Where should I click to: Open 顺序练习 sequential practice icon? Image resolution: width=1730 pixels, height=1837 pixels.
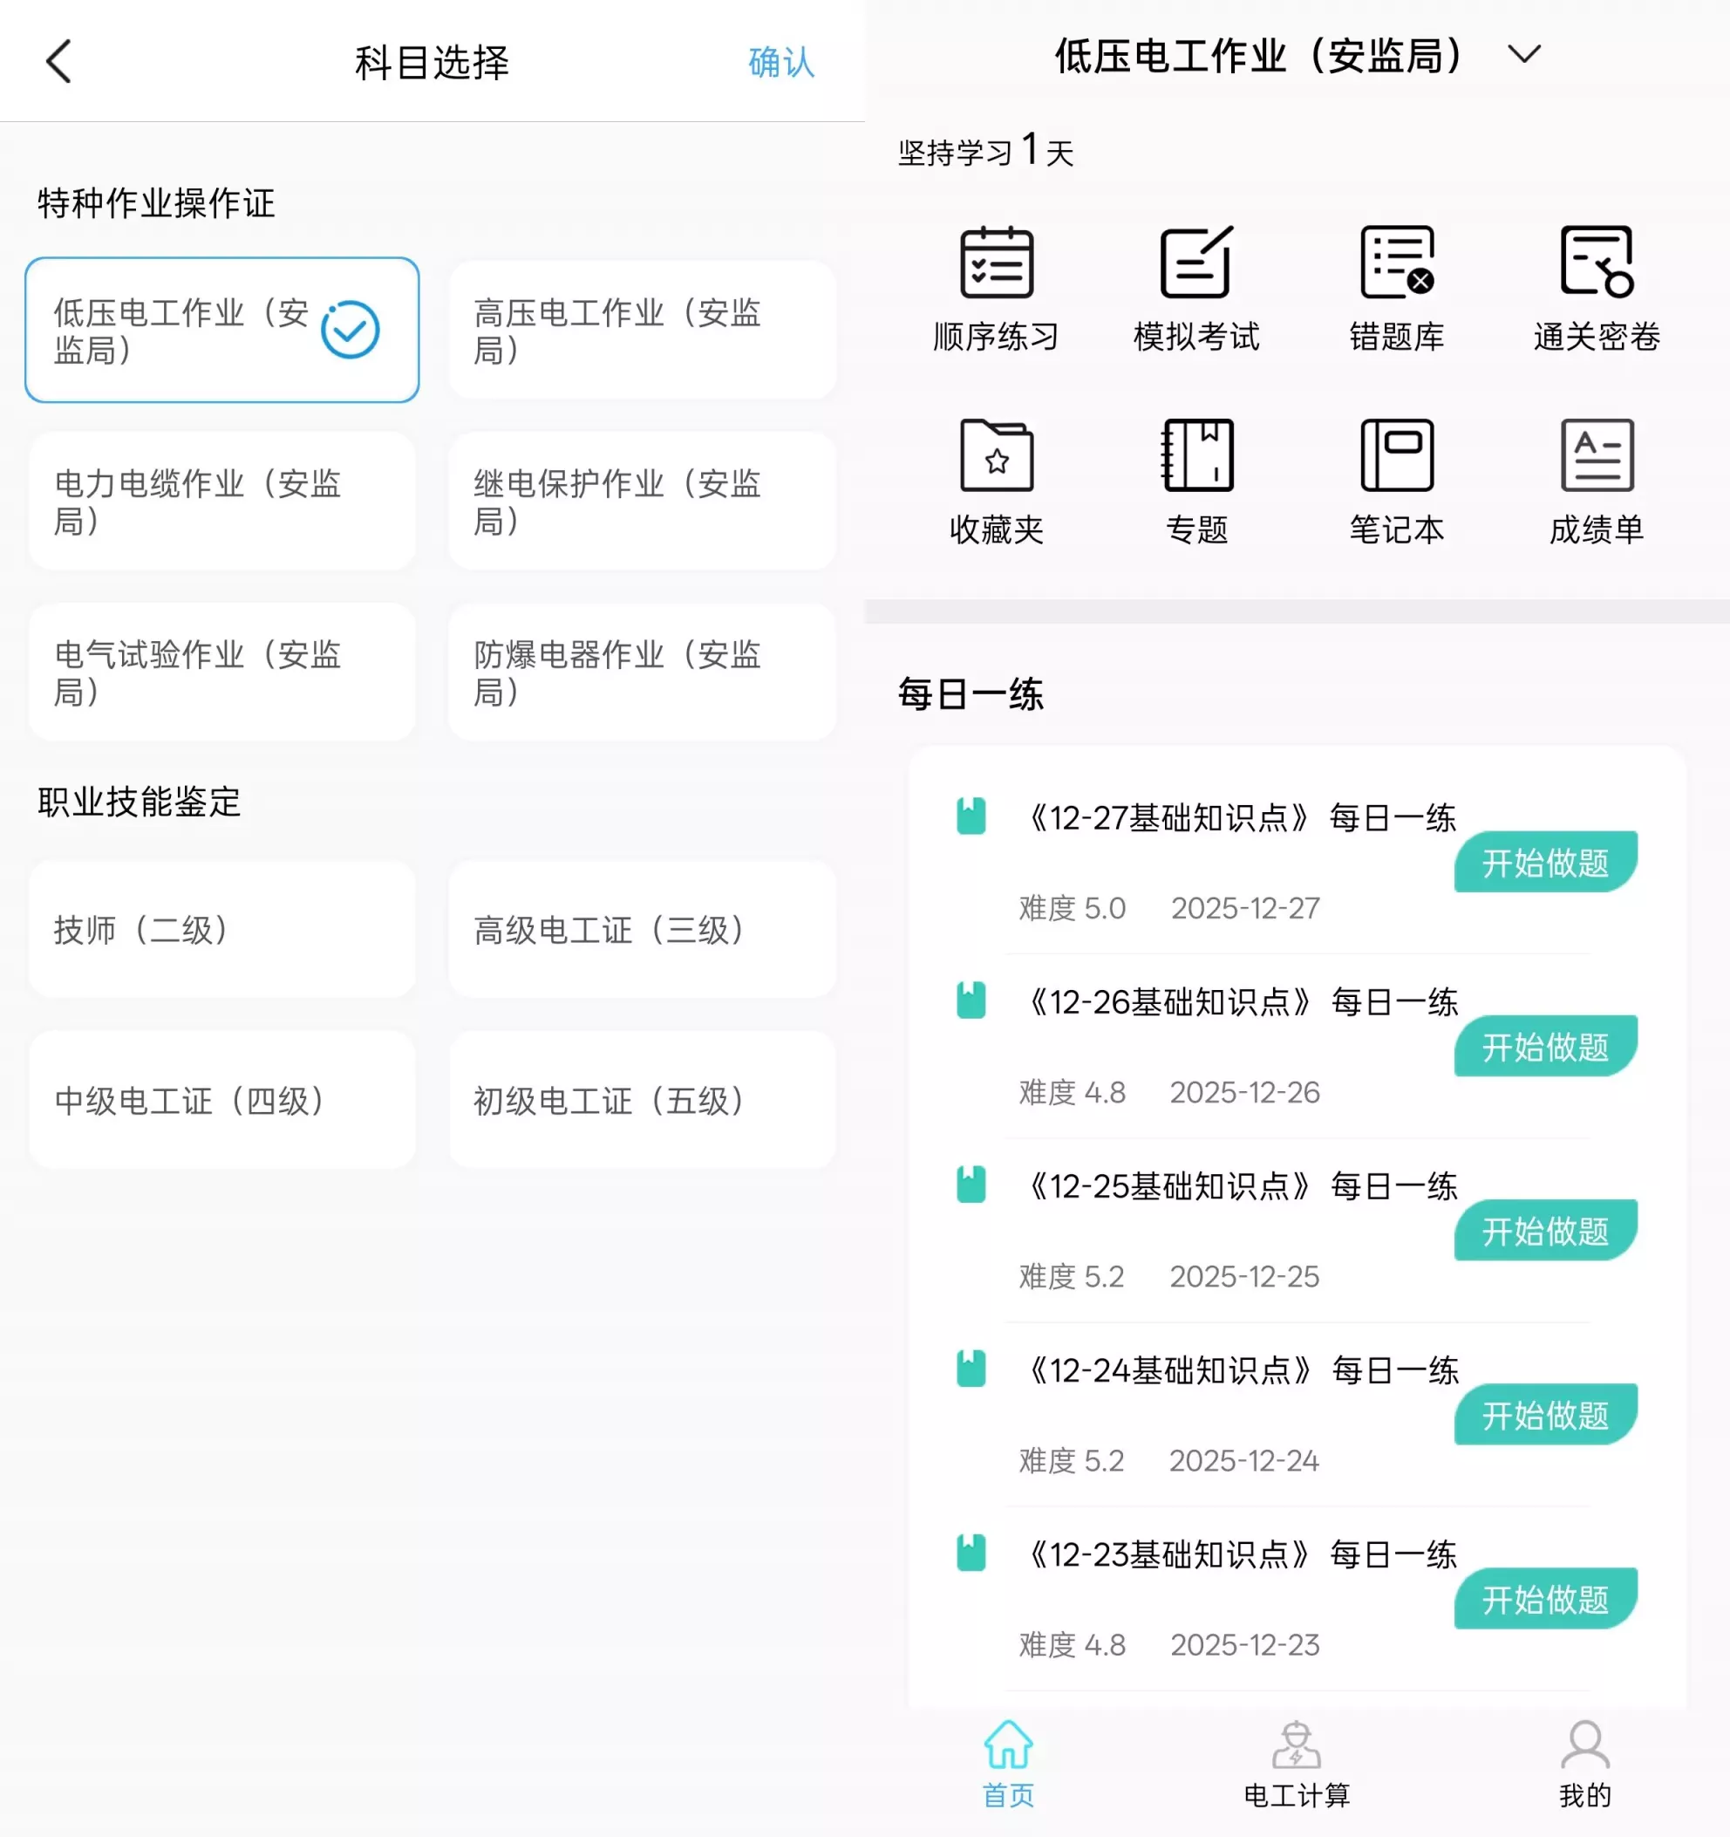click(996, 287)
